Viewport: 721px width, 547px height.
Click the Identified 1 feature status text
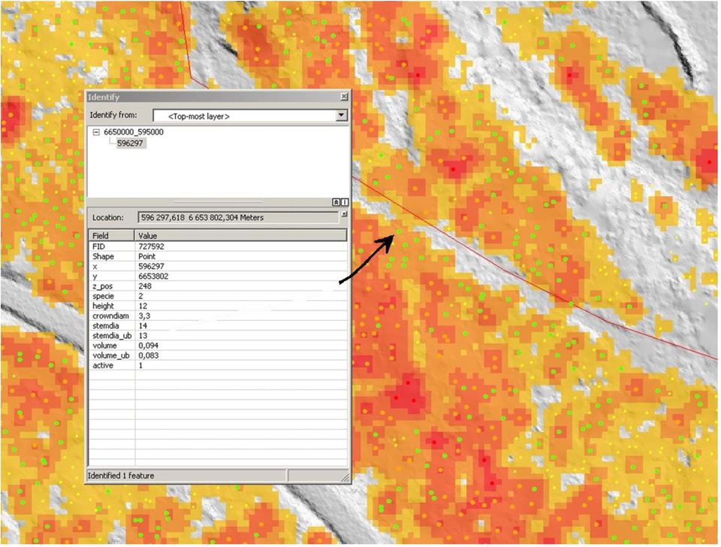click(121, 476)
